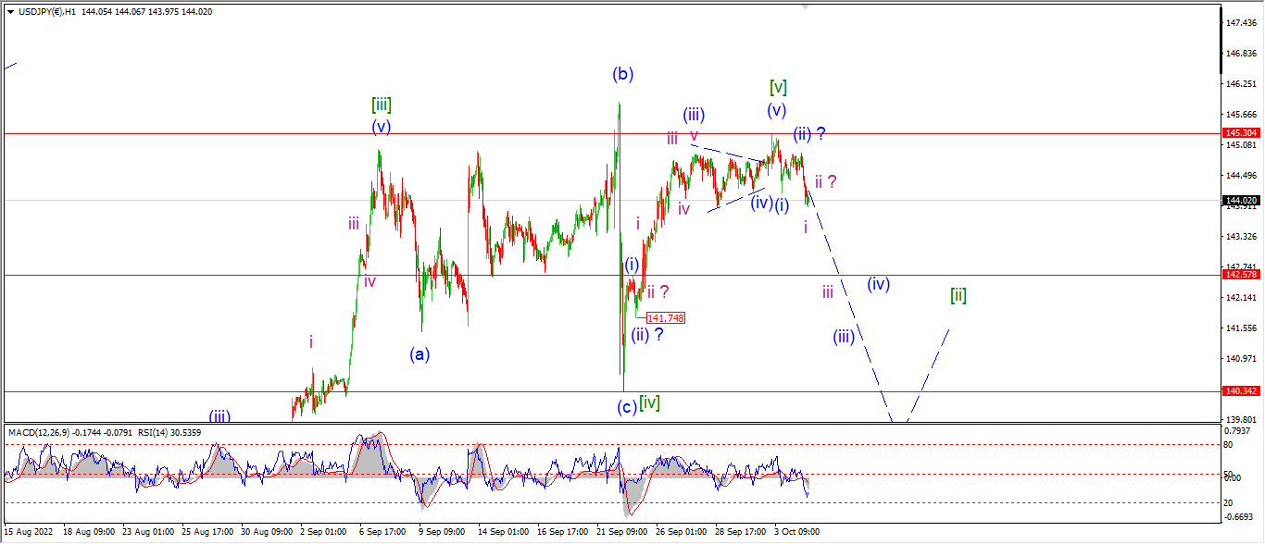Viewport: 1265px width, 544px height.
Task: Select the green [ii] projection label
Action: pyautogui.click(x=958, y=295)
